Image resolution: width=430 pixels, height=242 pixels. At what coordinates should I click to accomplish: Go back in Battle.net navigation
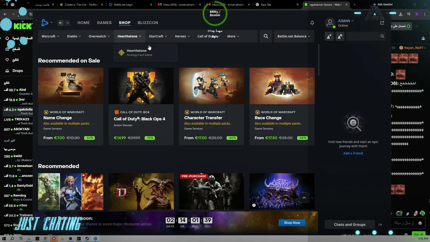[x=60, y=23]
